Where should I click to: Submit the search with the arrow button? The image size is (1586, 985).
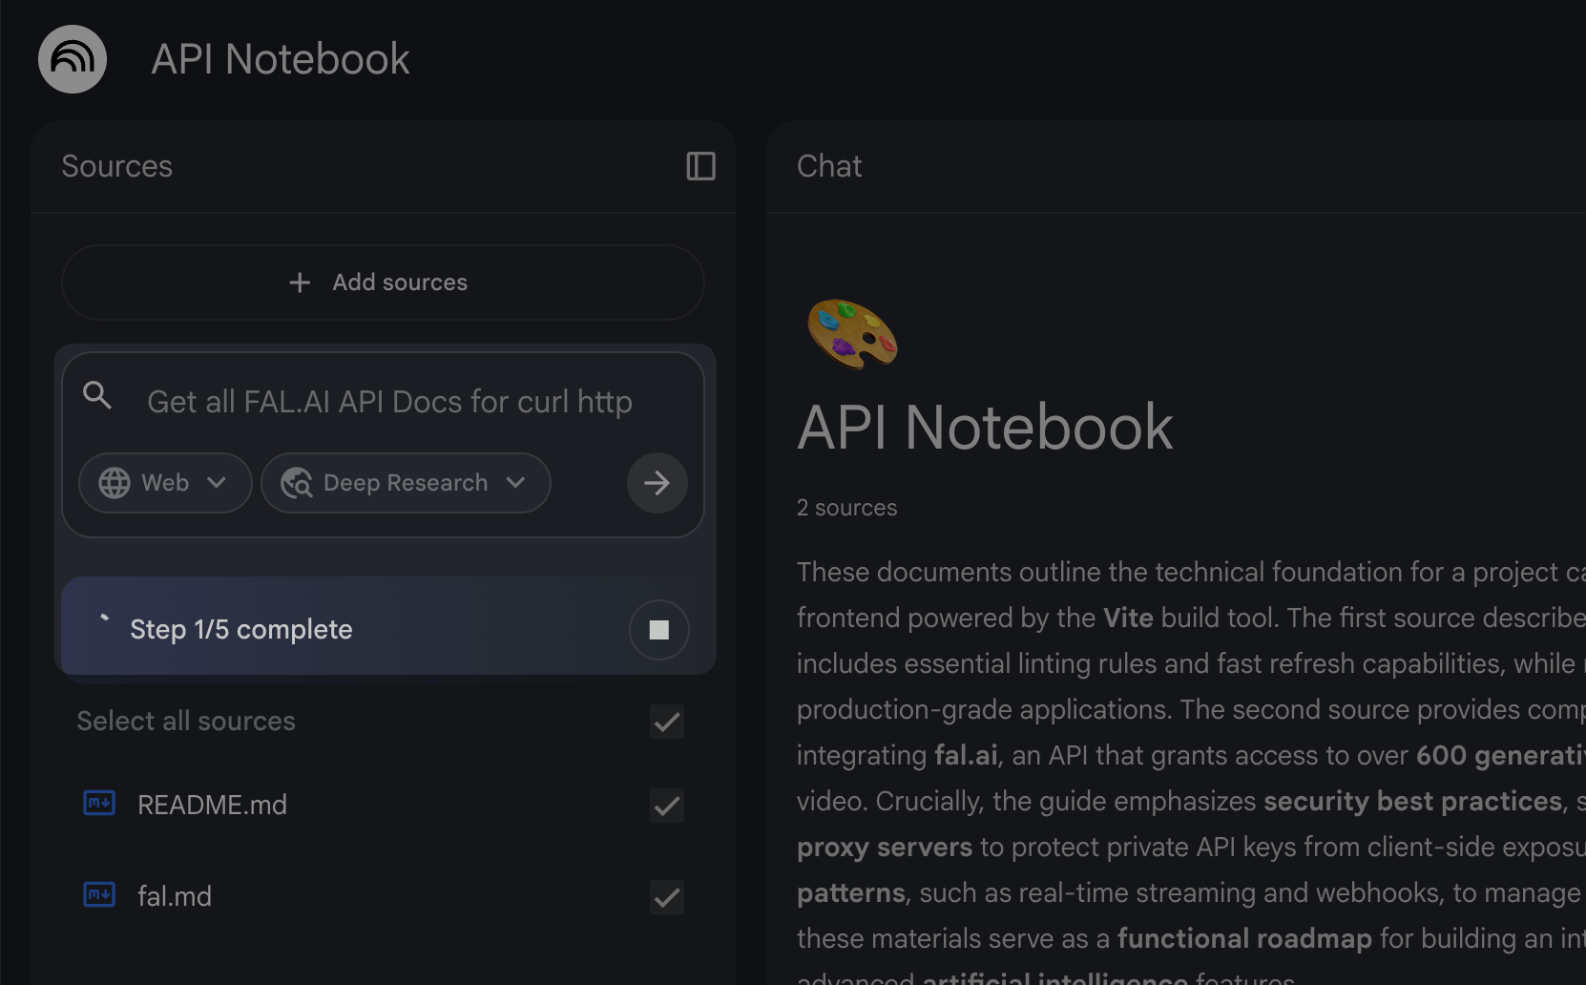657,483
